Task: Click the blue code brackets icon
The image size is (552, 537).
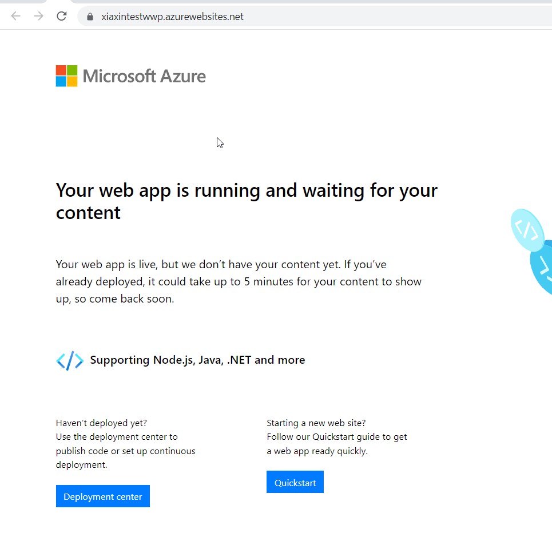Action: click(x=70, y=360)
